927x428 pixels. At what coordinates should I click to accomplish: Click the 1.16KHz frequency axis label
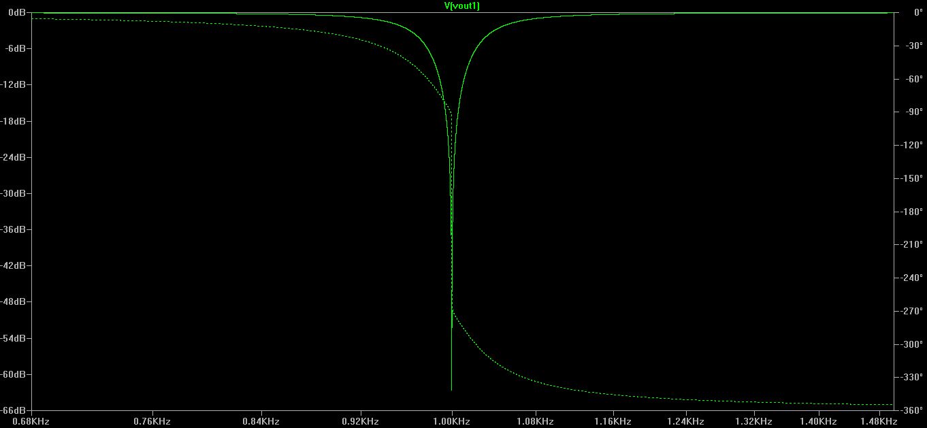[x=615, y=422]
